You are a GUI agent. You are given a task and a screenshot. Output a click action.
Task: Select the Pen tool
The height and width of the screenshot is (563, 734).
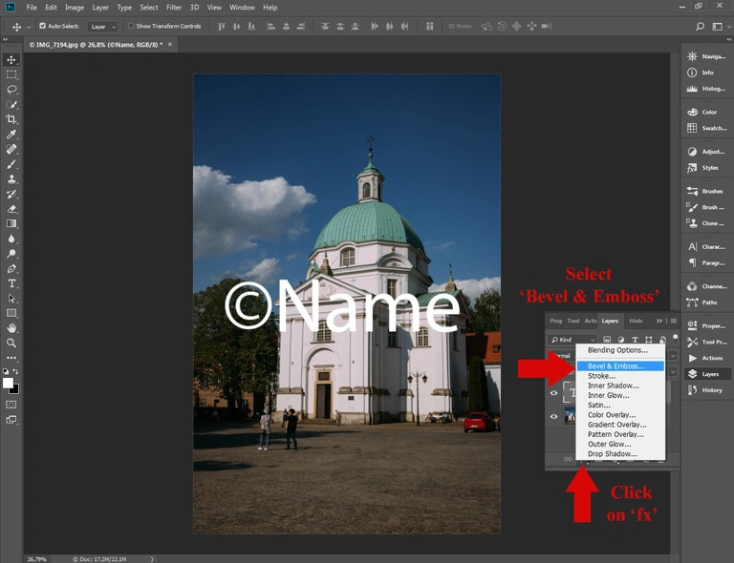(11, 269)
